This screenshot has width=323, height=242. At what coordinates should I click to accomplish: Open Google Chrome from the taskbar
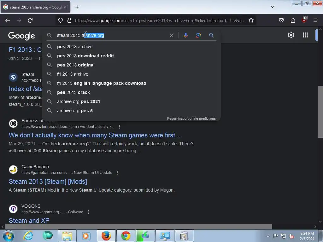(x=126, y=236)
